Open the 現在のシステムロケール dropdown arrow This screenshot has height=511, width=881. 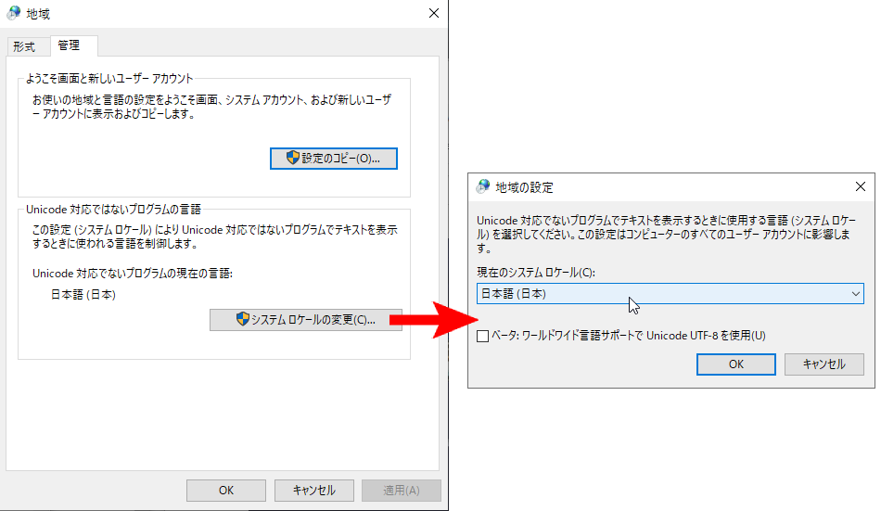tap(855, 293)
